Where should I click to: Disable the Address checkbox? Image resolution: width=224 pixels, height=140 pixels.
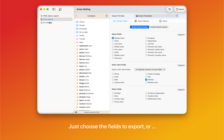click(146, 80)
